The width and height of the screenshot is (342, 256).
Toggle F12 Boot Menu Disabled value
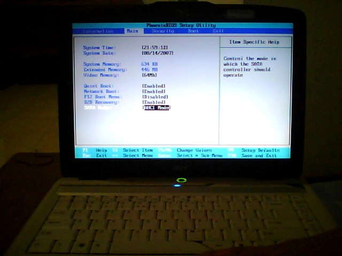[155, 97]
